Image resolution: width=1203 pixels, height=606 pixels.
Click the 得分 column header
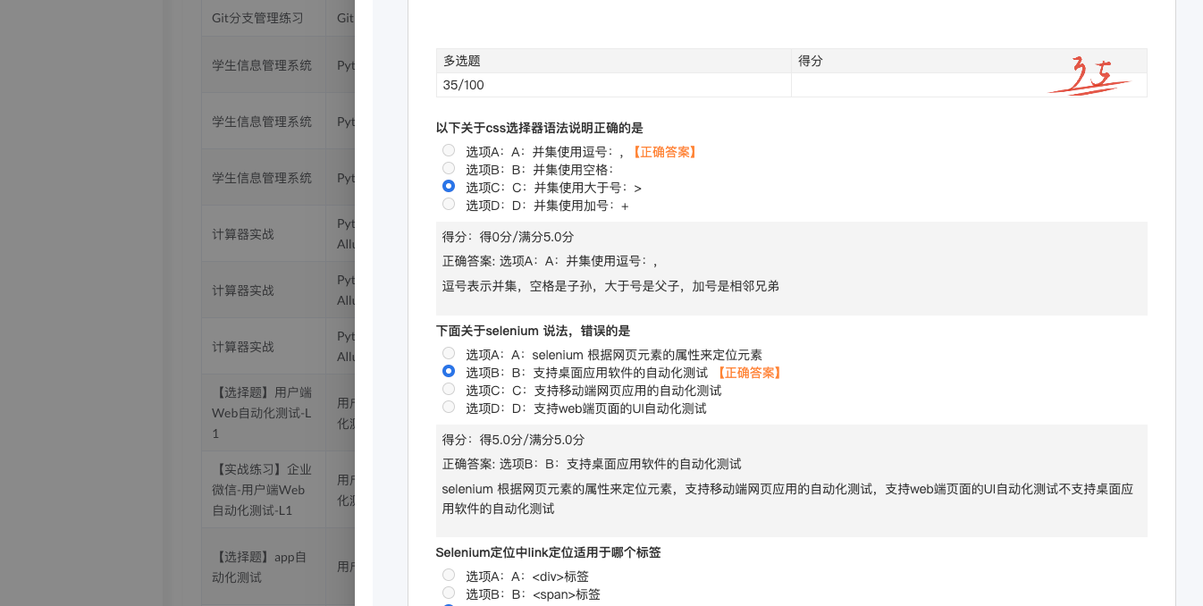tap(811, 61)
